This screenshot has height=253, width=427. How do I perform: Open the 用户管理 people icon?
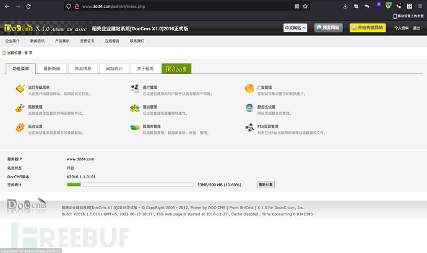pyautogui.click(x=135, y=88)
